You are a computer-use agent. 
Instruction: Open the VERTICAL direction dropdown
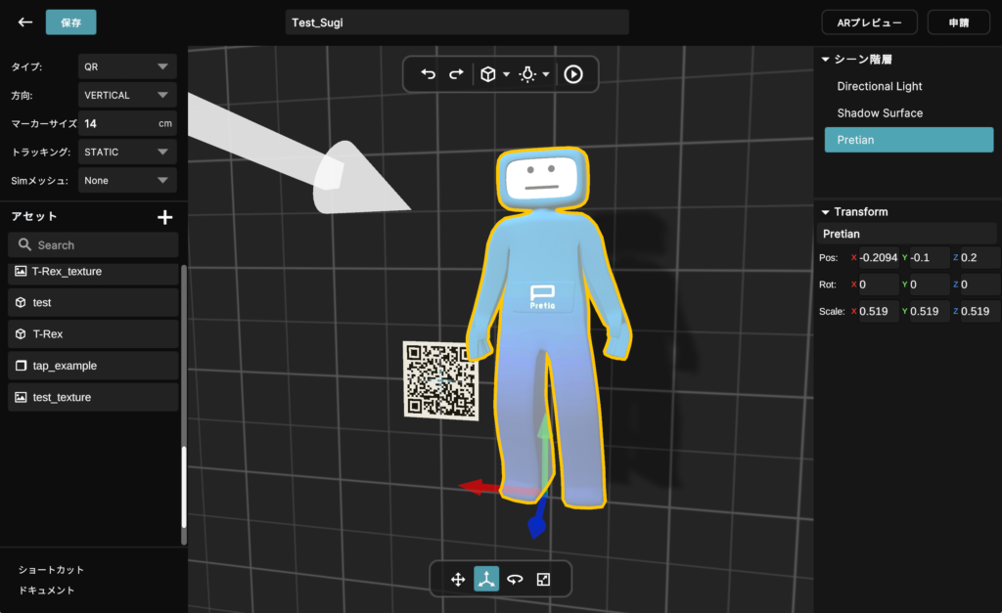pyautogui.click(x=127, y=96)
